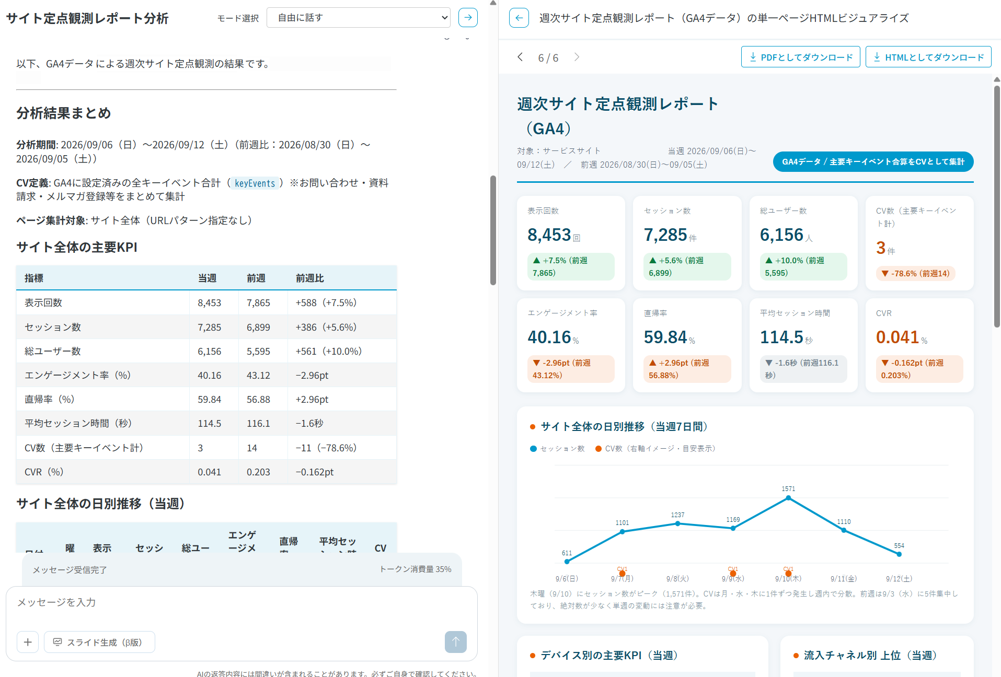Click the 554 data point on 9/12
1001x677 pixels.
[899, 554]
